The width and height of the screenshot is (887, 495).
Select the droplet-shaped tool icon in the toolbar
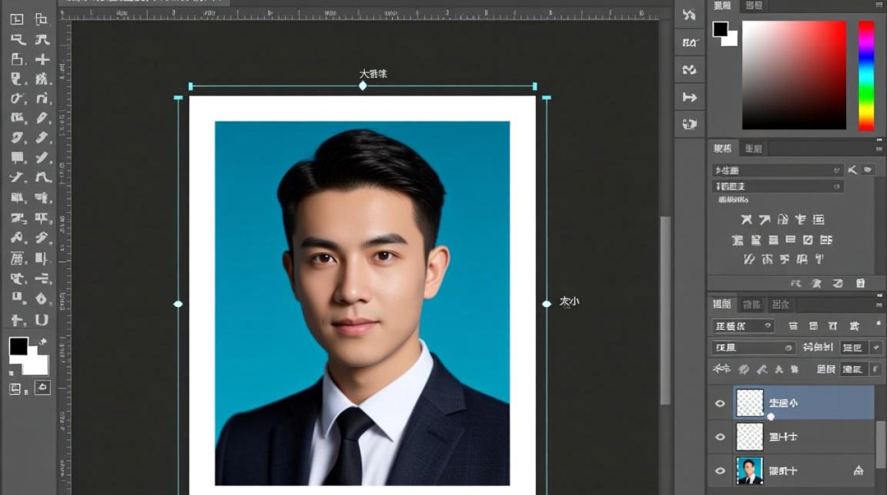(x=42, y=298)
